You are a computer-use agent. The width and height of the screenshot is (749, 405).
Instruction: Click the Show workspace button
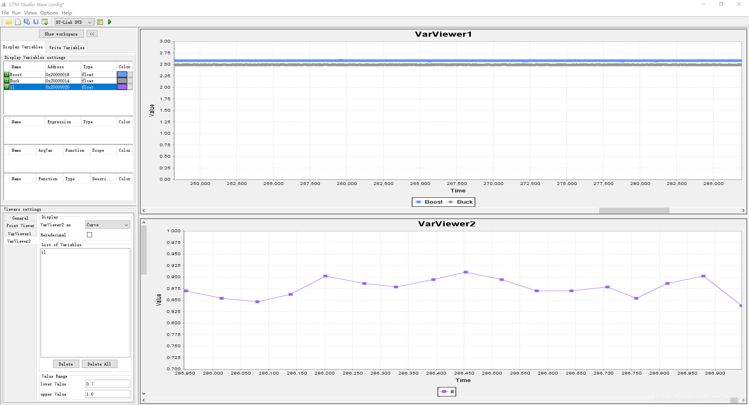click(61, 34)
